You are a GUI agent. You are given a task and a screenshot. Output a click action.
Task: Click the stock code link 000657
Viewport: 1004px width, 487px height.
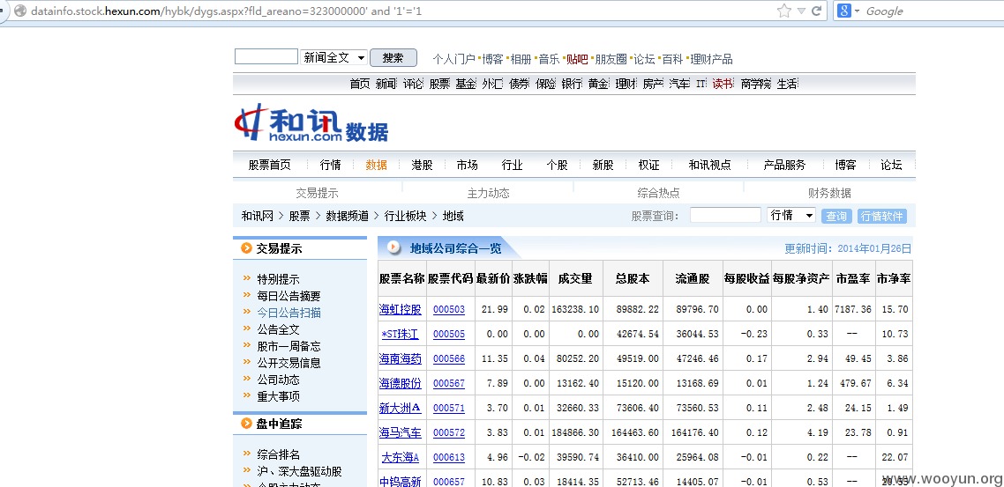[x=449, y=482]
